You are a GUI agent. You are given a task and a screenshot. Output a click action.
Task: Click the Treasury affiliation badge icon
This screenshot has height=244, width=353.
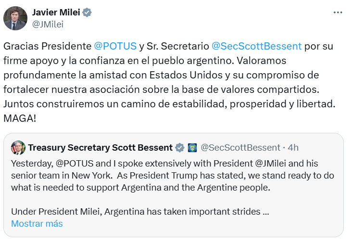click(192, 147)
